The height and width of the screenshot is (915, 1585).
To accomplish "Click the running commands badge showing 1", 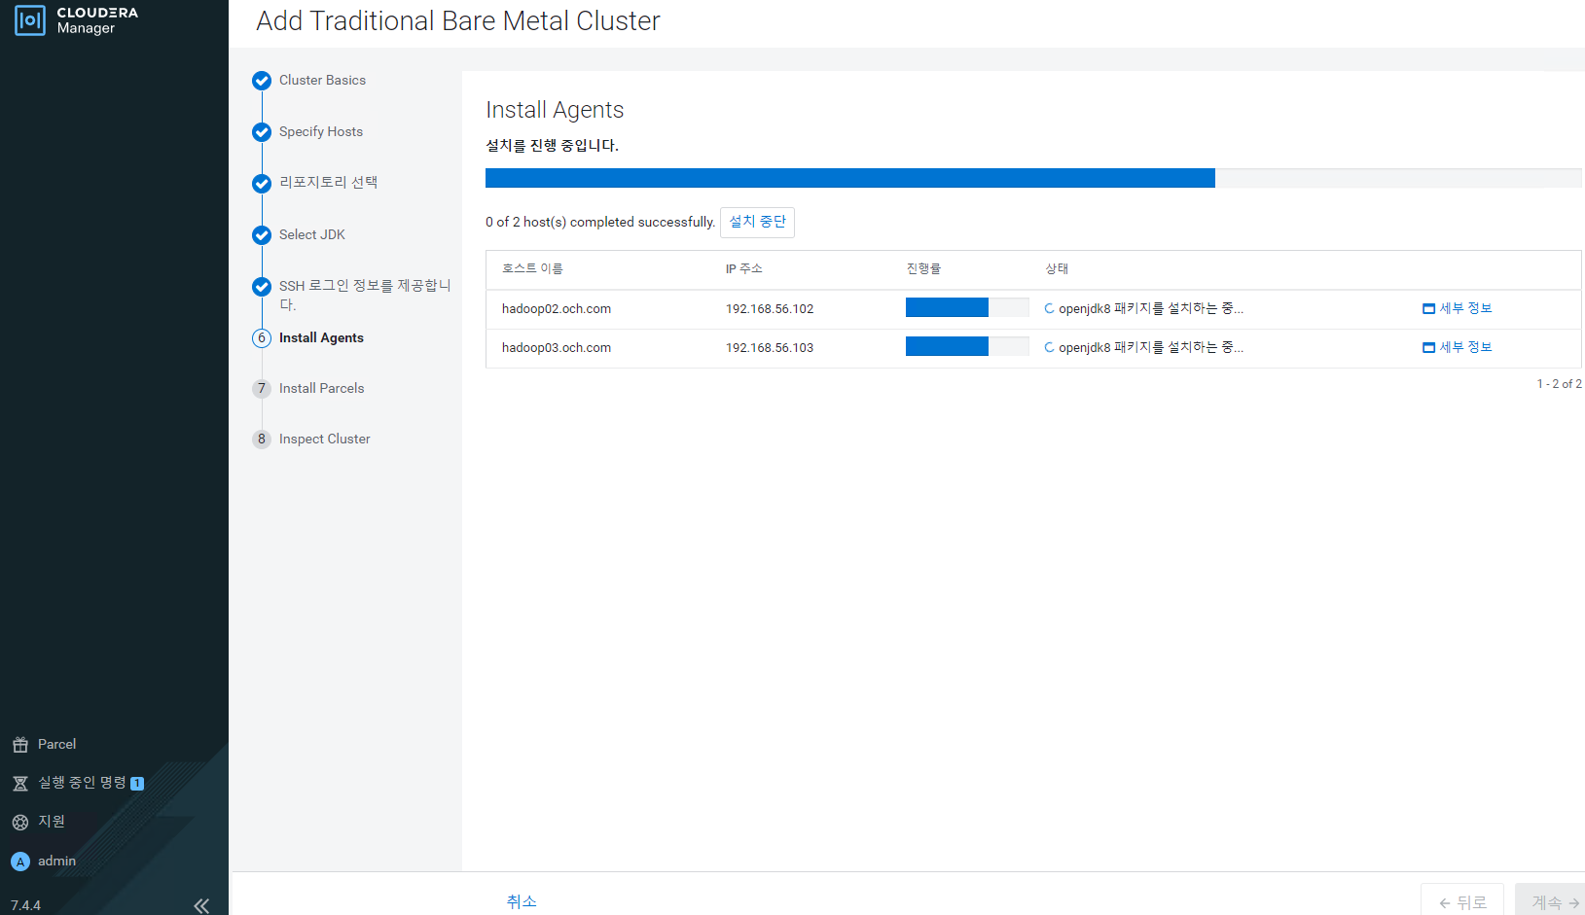I will point(137,784).
